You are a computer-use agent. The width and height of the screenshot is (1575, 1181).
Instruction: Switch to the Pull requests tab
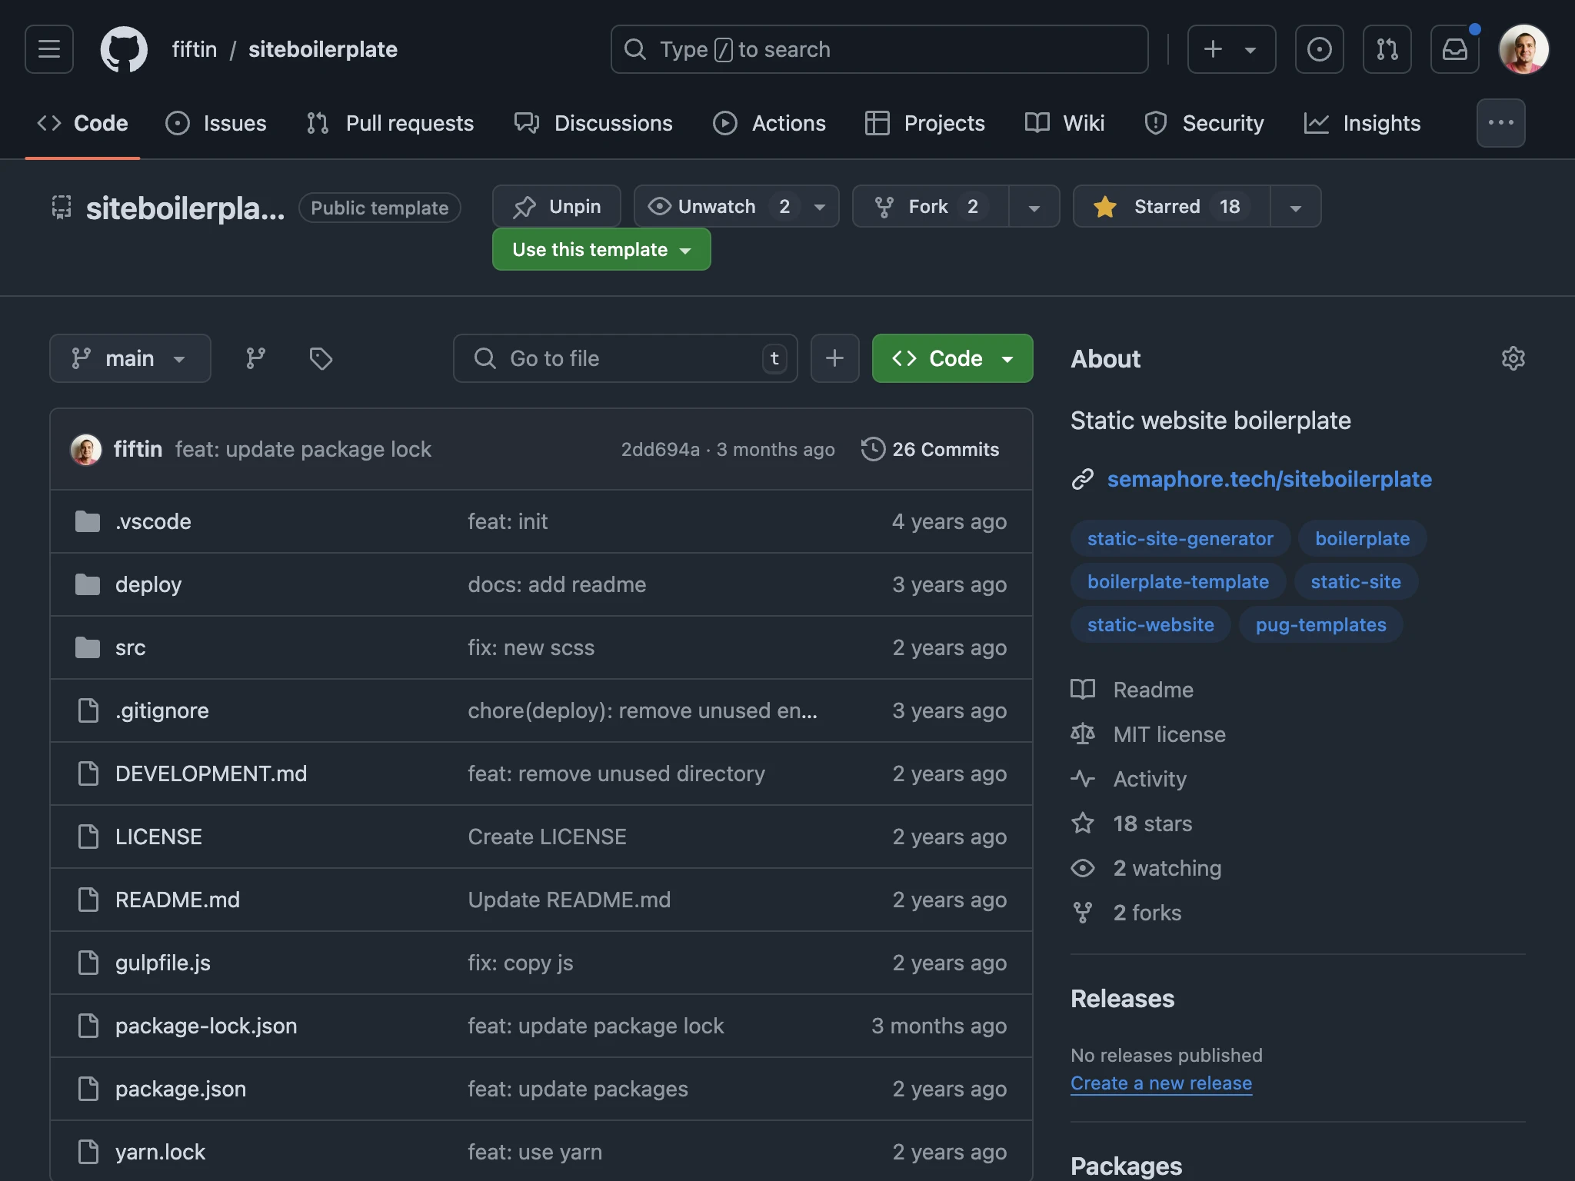coord(390,123)
